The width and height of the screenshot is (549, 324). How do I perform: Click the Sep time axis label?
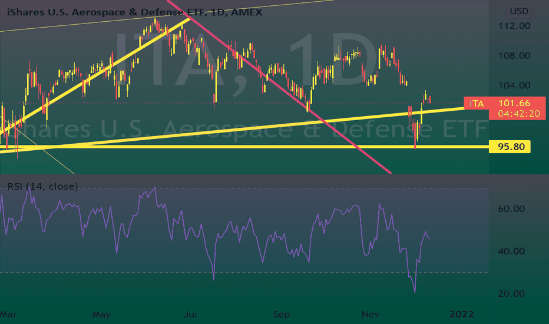(x=281, y=314)
